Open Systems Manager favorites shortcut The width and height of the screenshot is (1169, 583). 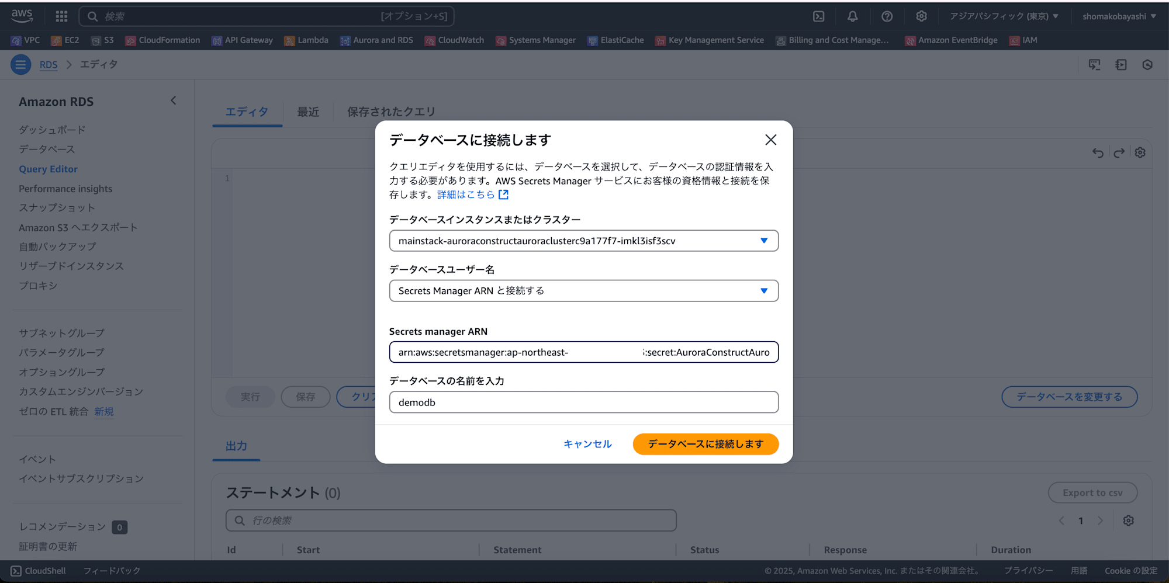click(536, 40)
